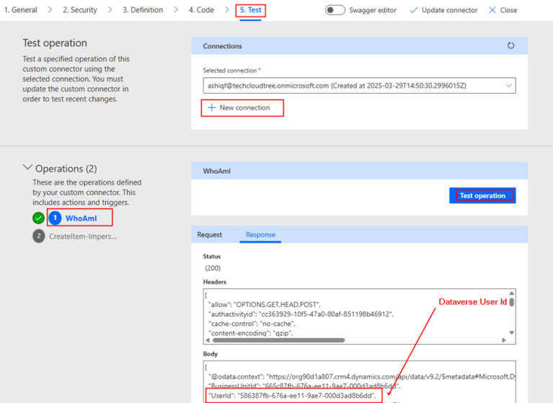Click the "content-encoding" header line
Image resolution: width=553 pixels, height=403 pixels.
click(251, 333)
